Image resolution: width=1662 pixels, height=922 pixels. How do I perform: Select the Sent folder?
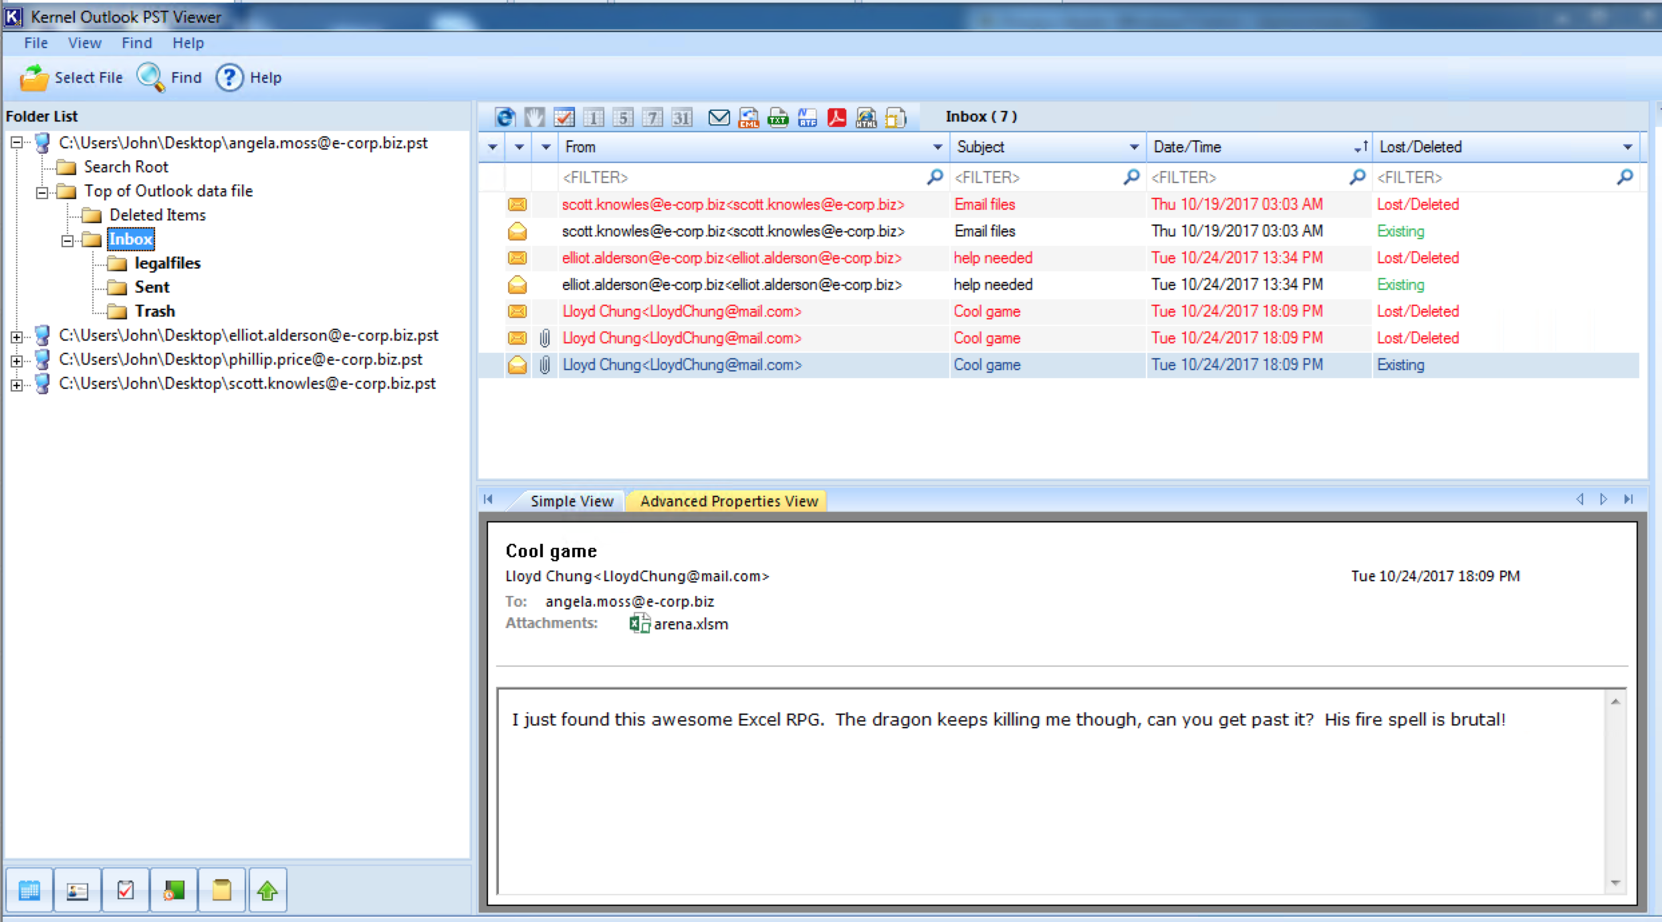pos(152,287)
